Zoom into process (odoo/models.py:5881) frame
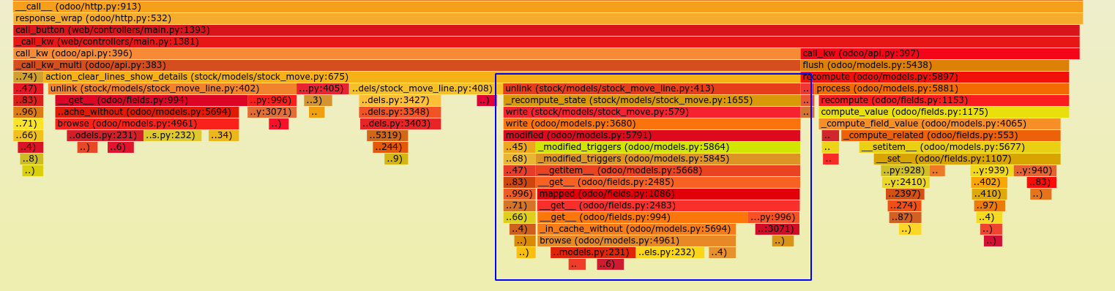 [941, 88]
